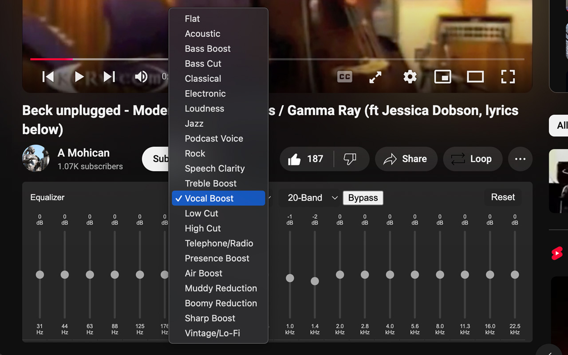Click the diagonal expand arrows icon
568x355 pixels.
click(x=375, y=77)
